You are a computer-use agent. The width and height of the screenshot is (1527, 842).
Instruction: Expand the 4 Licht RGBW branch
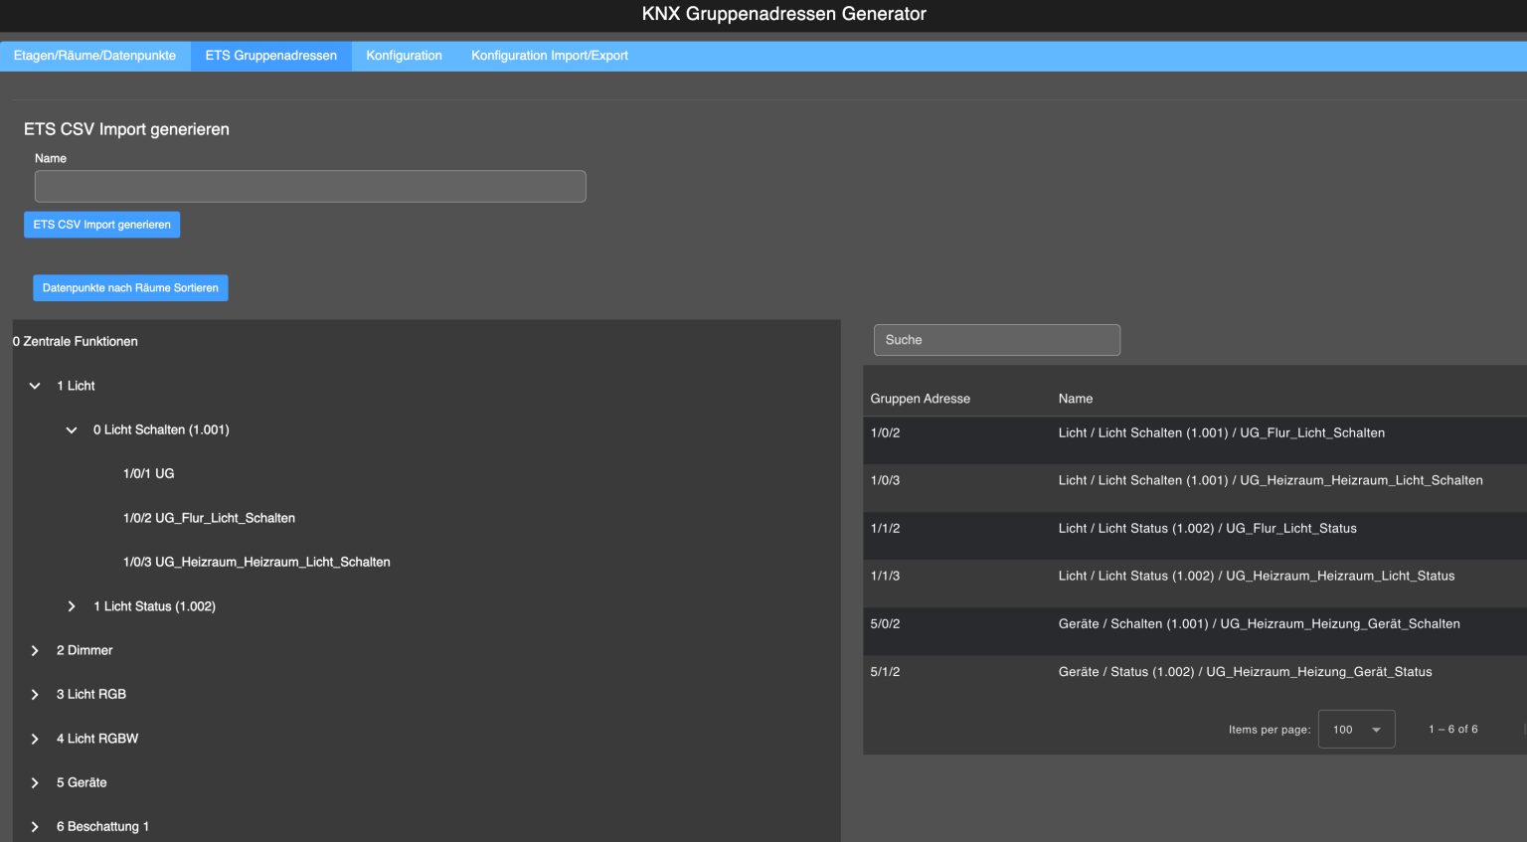(x=35, y=738)
